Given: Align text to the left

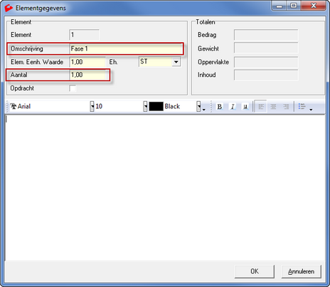Looking at the screenshot, I should [261, 106].
